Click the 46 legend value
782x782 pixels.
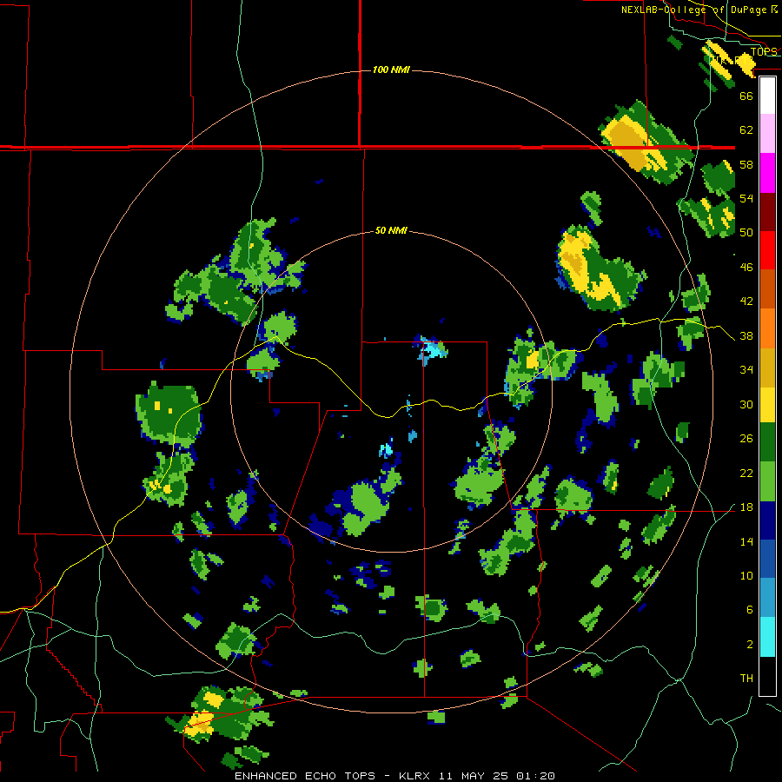tap(746, 268)
